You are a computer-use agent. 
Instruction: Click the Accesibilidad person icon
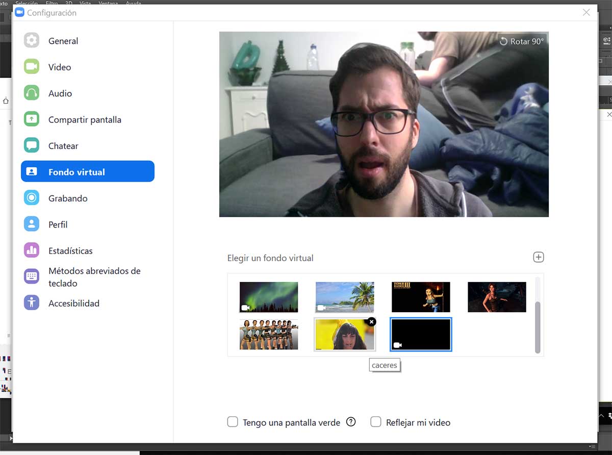coord(32,303)
